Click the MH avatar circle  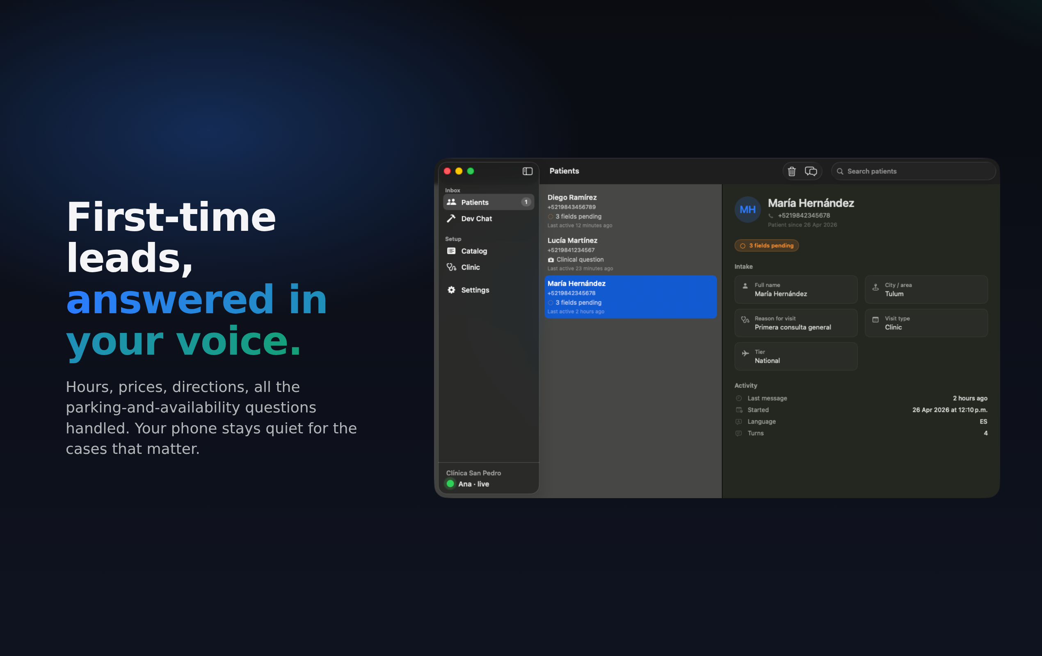[747, 210]
